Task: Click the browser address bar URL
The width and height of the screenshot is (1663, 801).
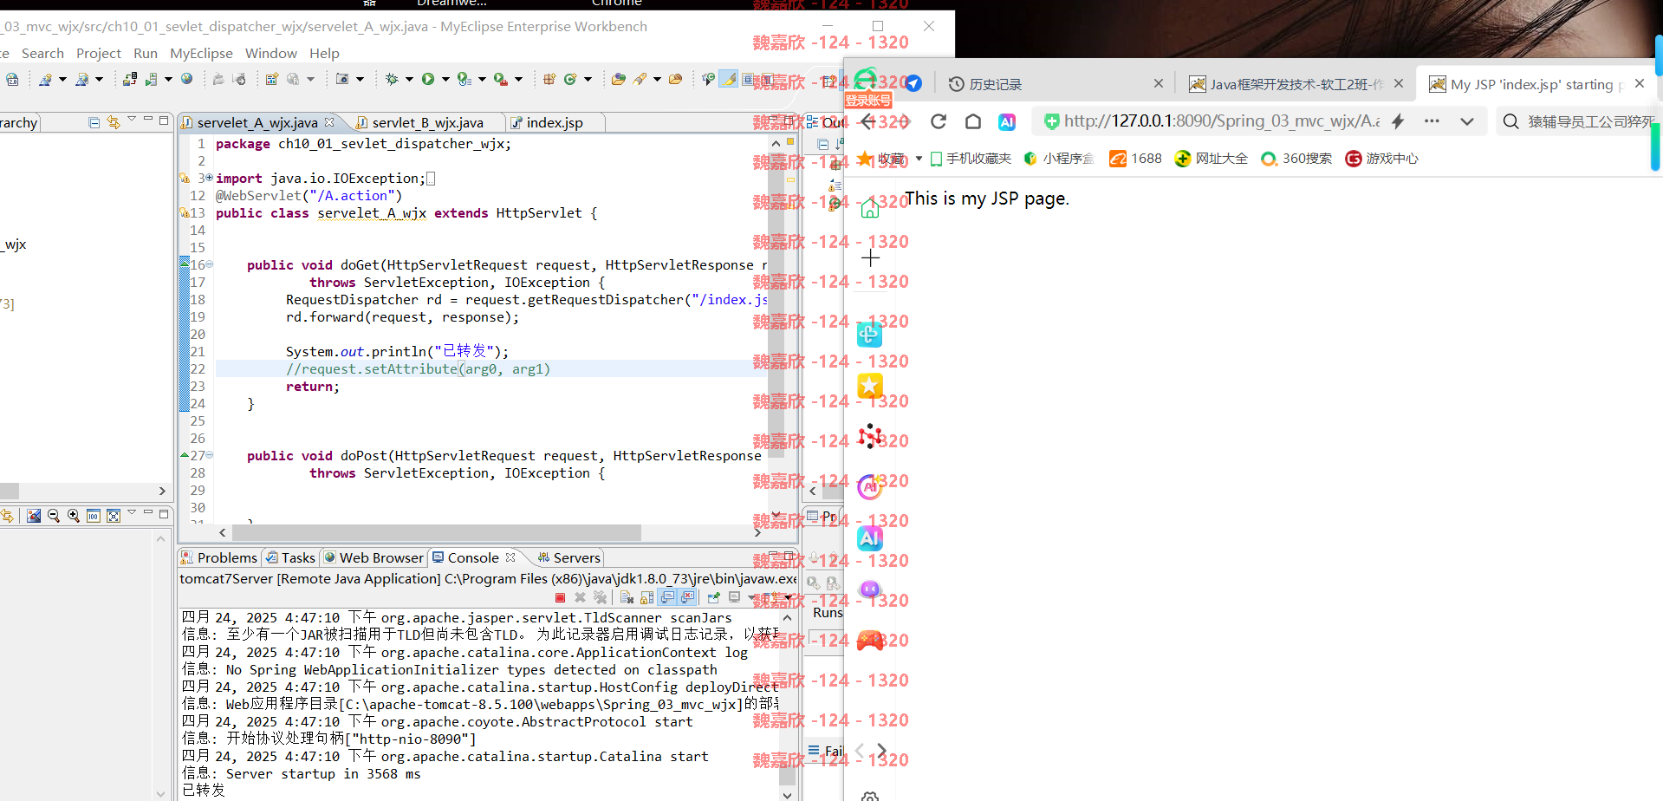Action: tap(1222, 121)
